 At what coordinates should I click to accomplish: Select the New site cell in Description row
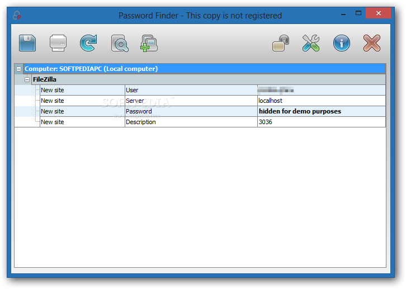point(82,122)
